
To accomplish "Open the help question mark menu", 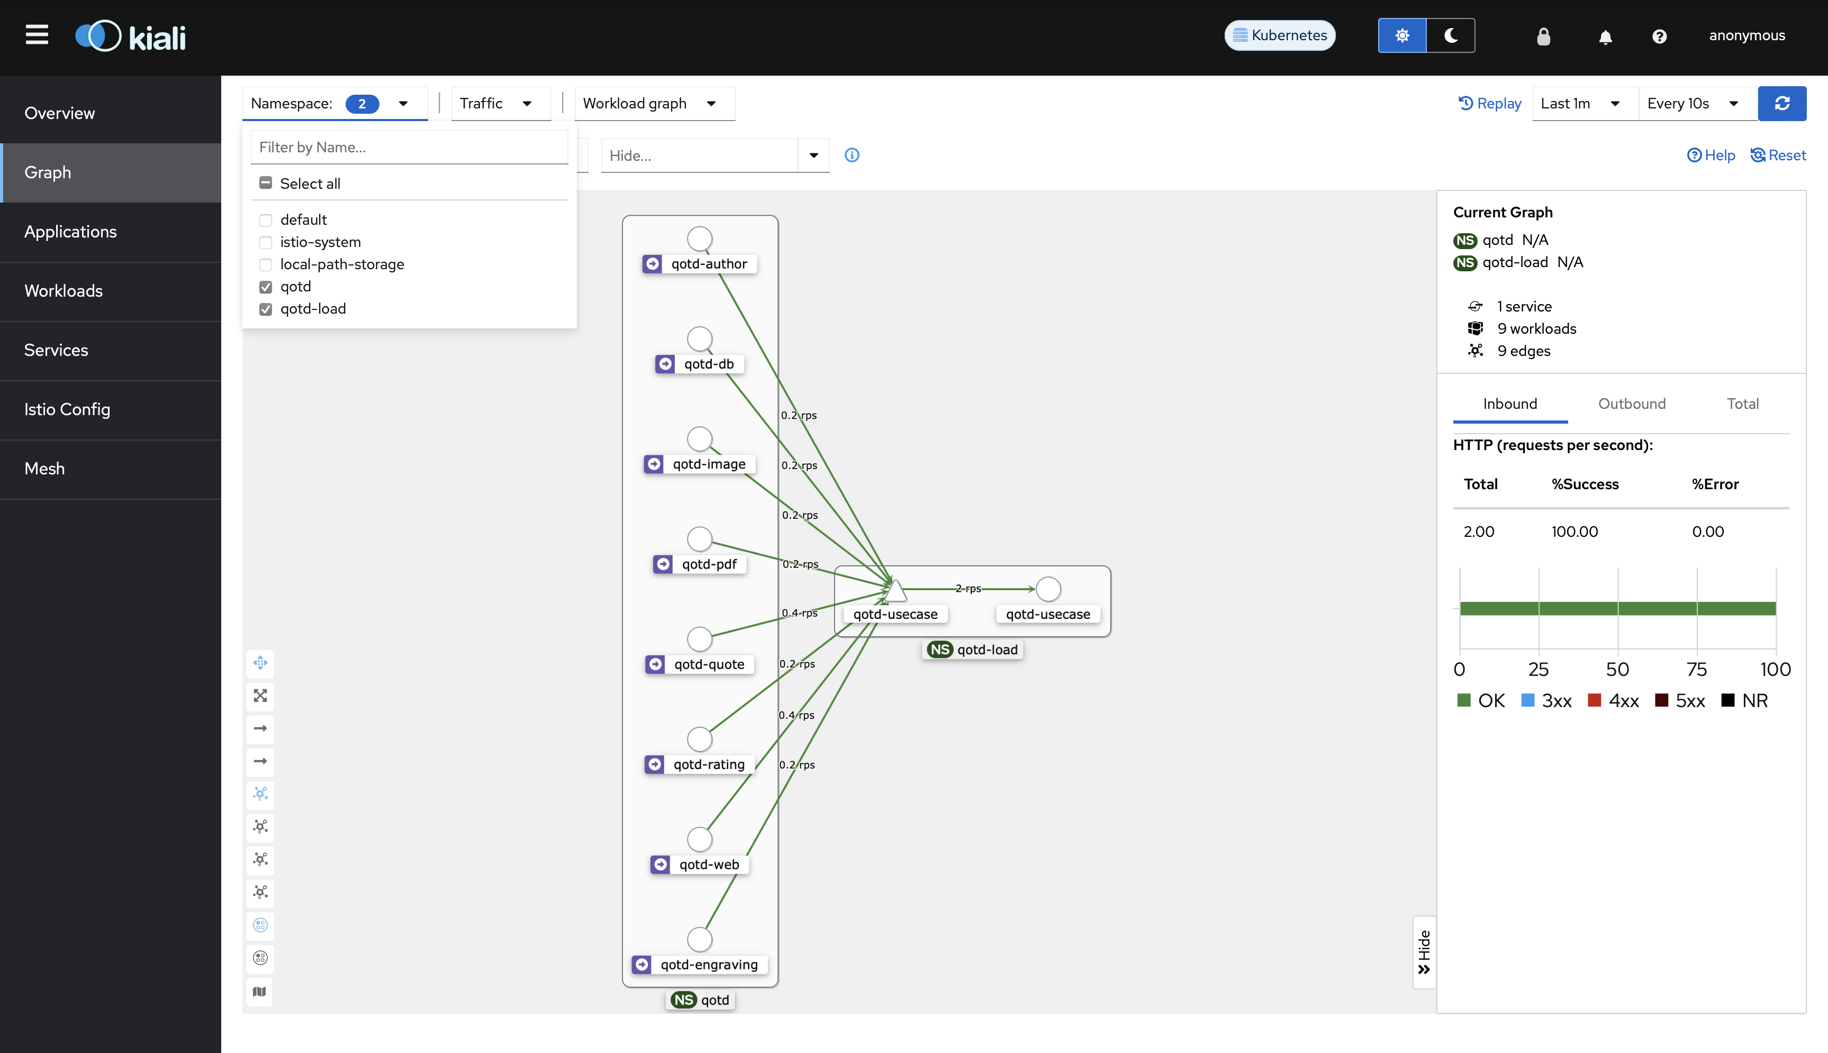I will [x=1659, y=36].
